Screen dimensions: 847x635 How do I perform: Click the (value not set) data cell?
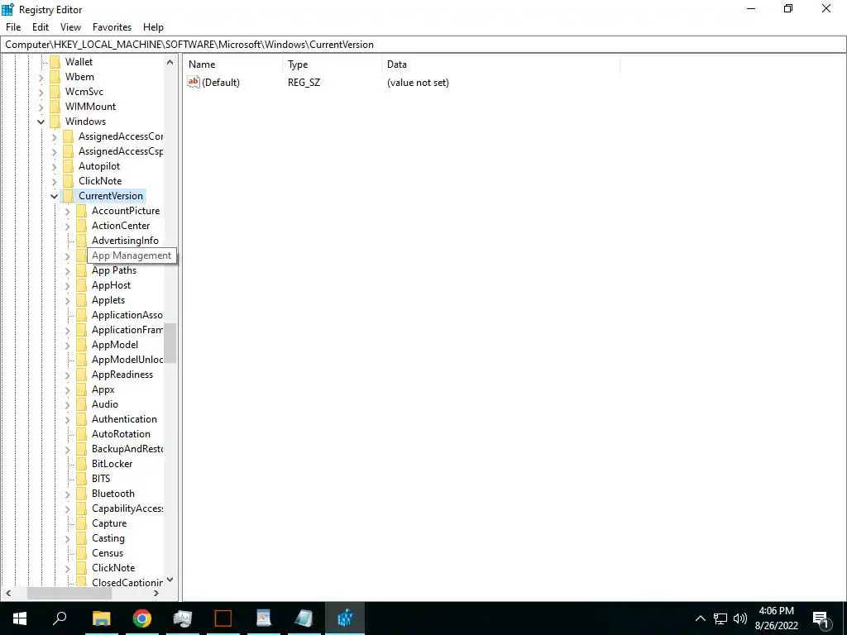coord(418,83)
